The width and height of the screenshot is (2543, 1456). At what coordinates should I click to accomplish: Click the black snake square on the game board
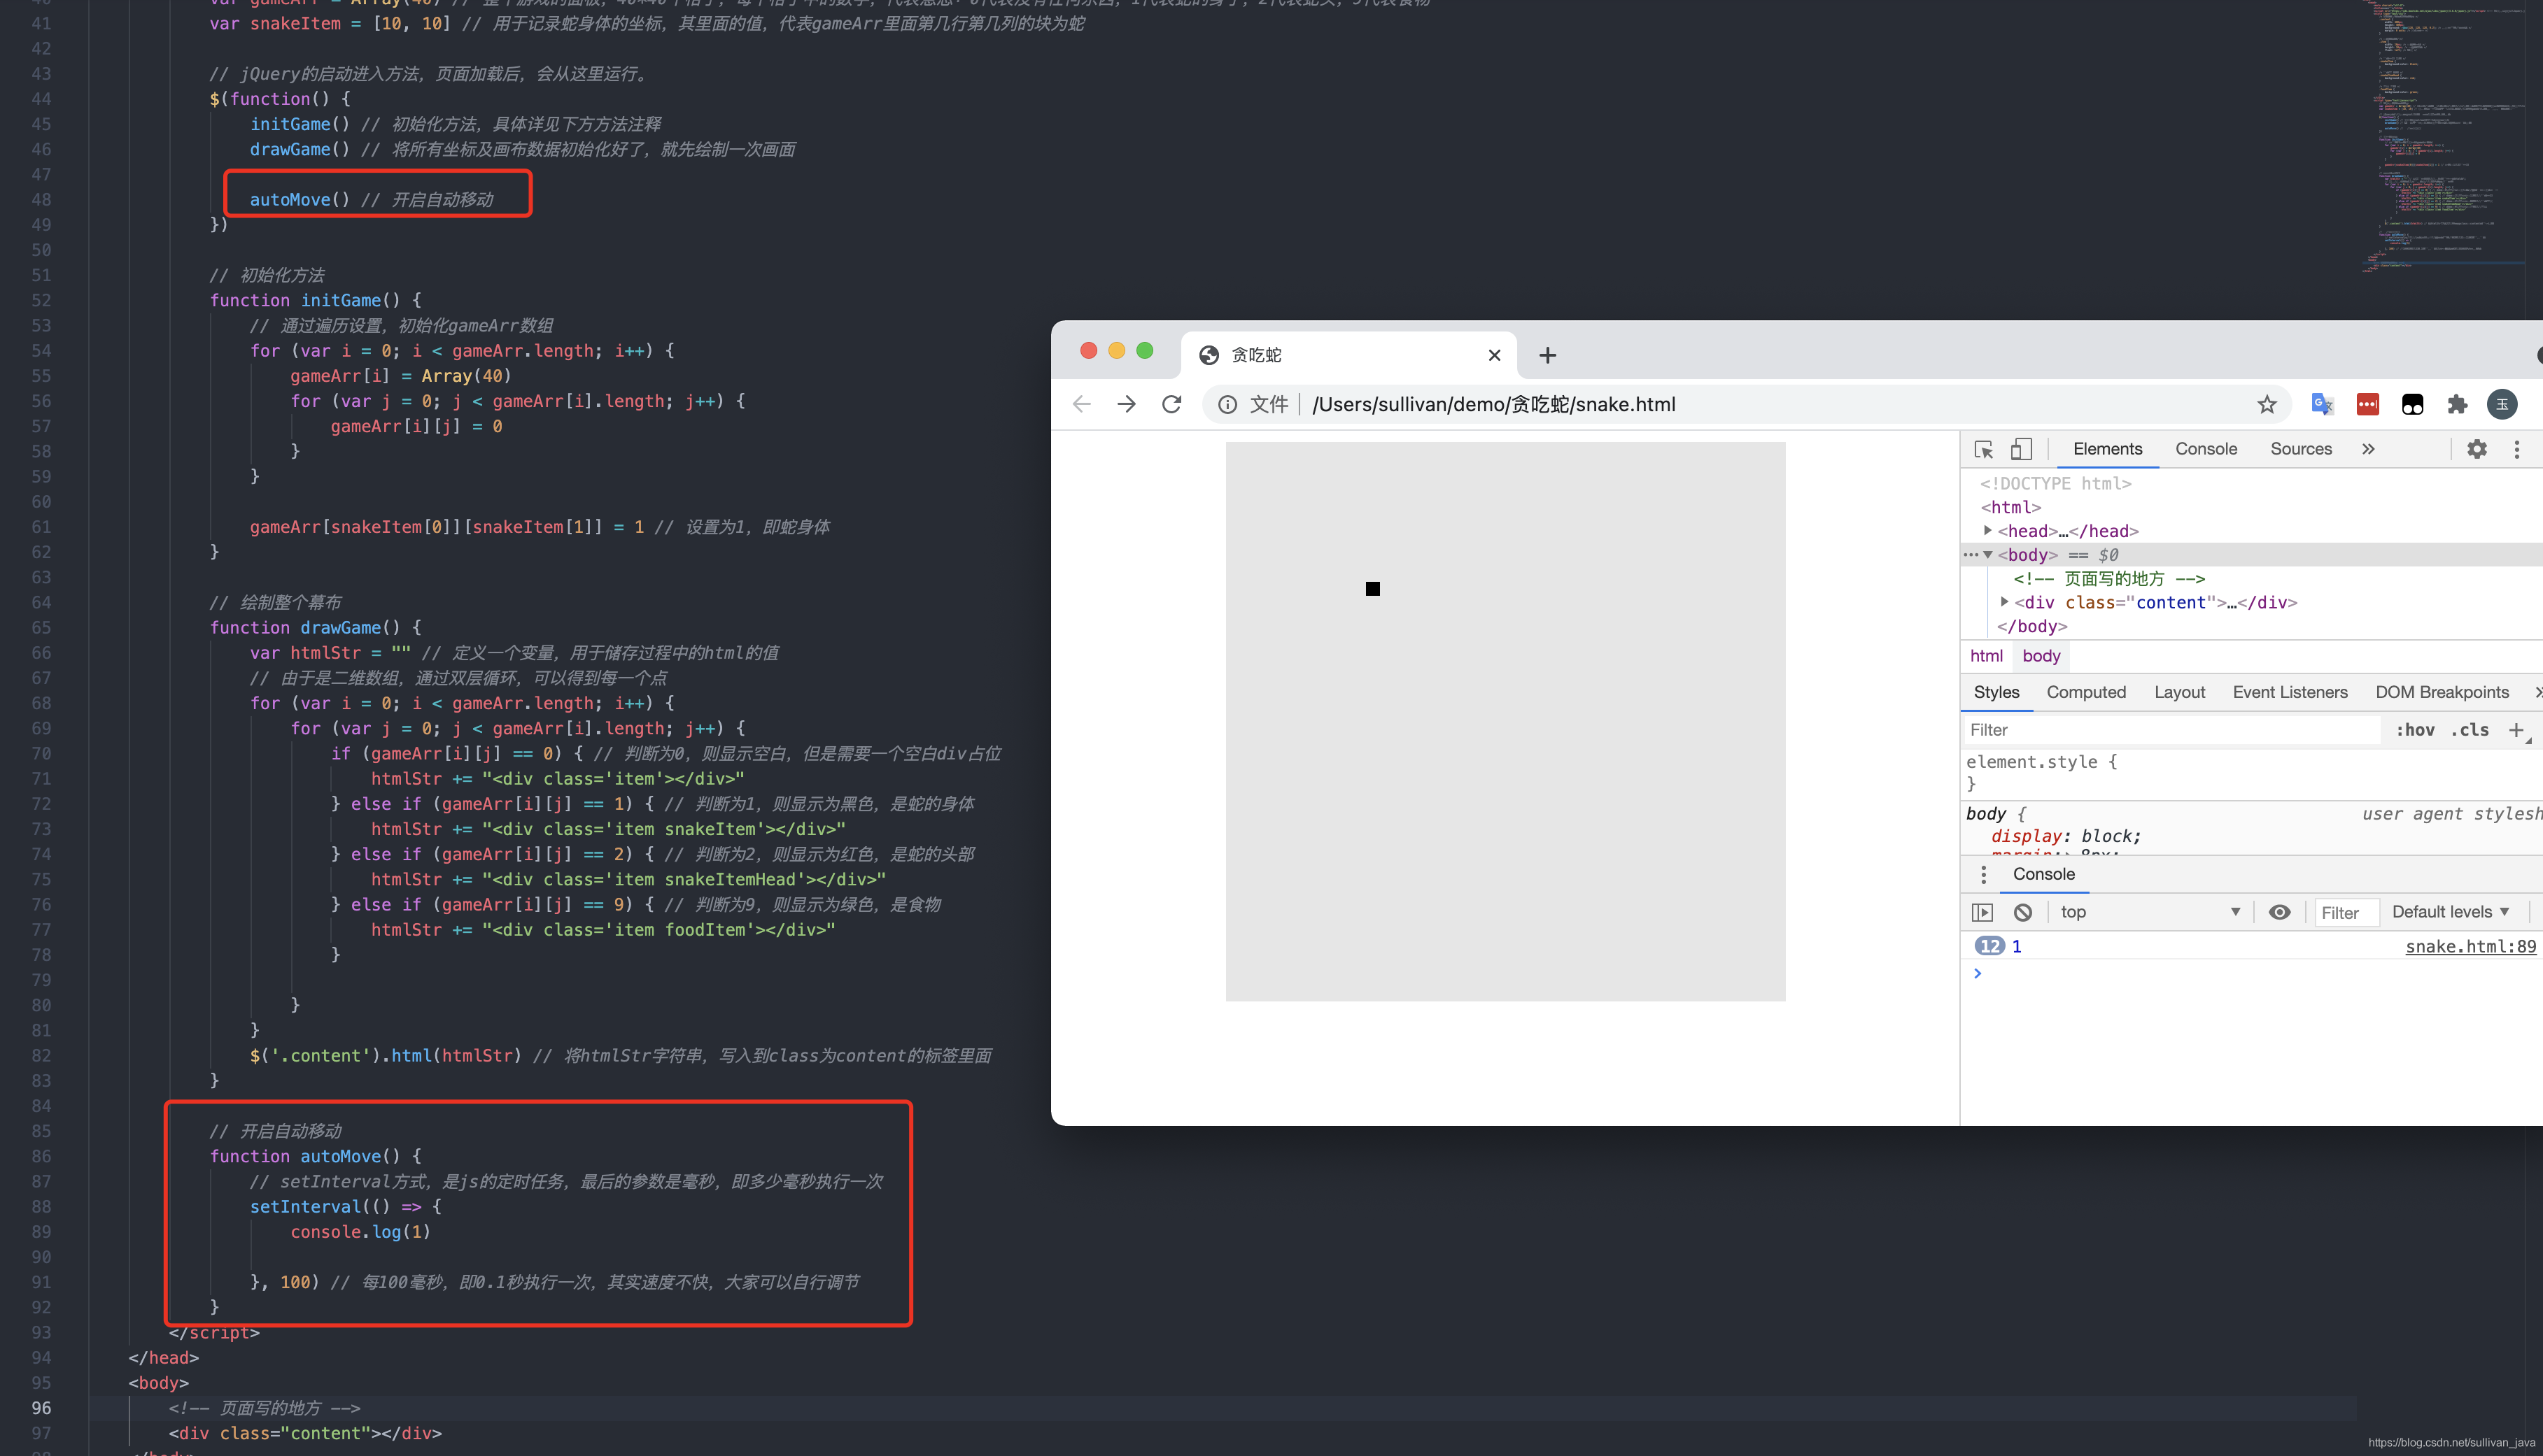click(1372, 589)
